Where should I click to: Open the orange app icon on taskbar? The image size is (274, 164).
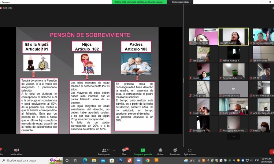(129, 160)
